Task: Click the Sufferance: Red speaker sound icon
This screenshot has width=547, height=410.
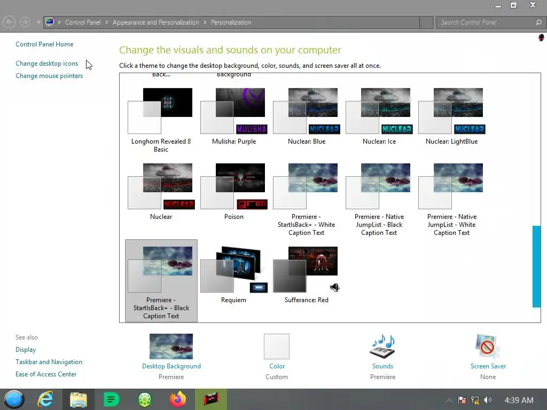Action: (x=335, y=288)
